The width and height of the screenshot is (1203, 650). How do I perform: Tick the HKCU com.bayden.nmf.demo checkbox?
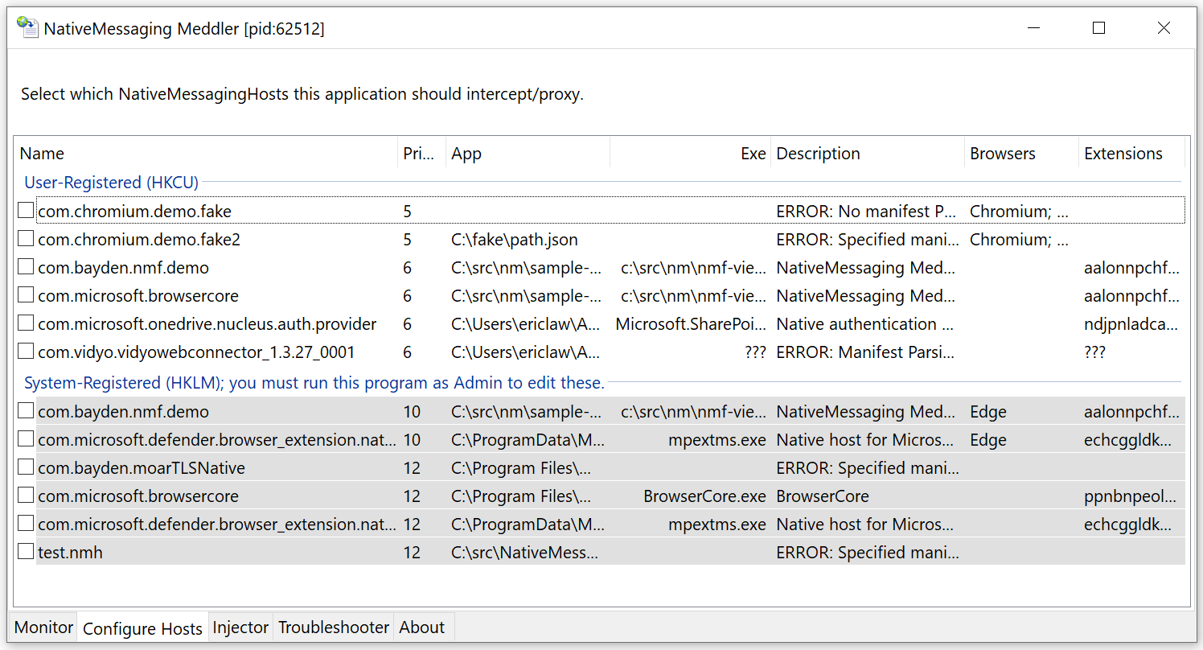[x=26, y=267]
